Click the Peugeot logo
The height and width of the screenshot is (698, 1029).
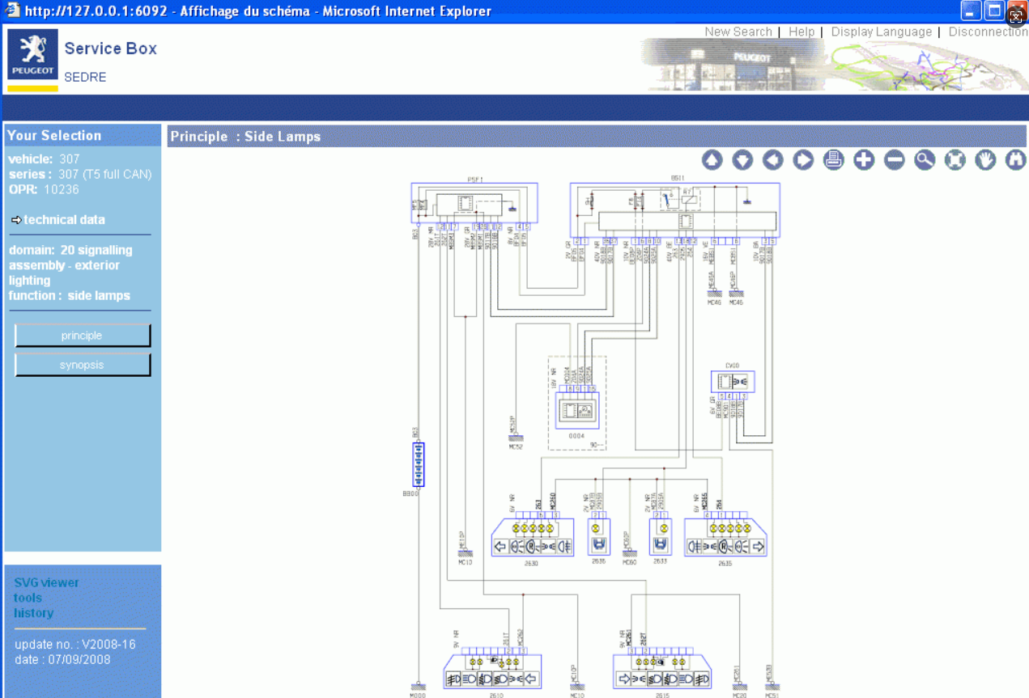tap(32, 56)
